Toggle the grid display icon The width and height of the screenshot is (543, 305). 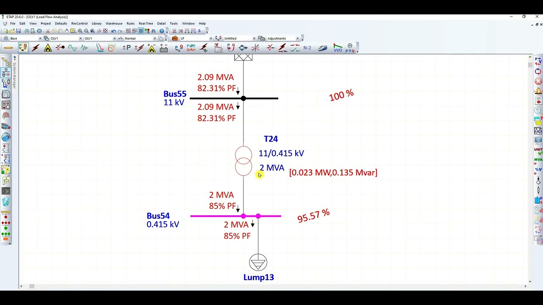click(141, 31)
